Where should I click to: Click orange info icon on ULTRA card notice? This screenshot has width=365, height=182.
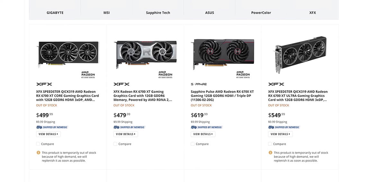pyautogui.click(x=270, y=153)
